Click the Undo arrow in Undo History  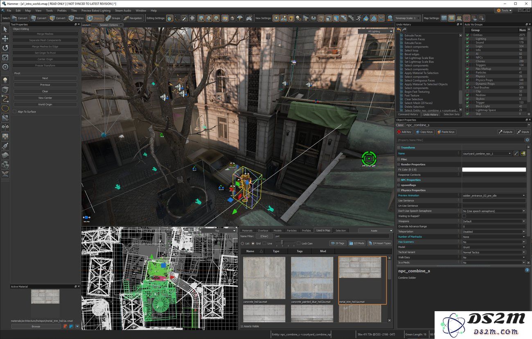pyautogui.click(x=399, y=29)
